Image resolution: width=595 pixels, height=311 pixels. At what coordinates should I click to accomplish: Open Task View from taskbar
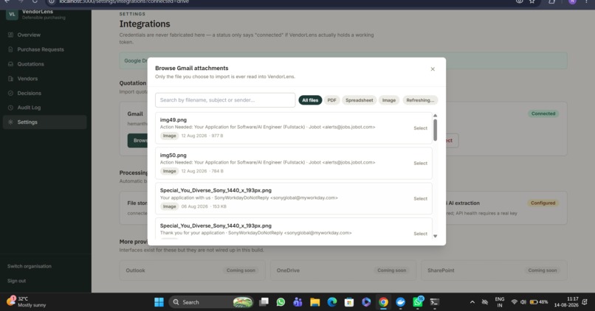264,302
